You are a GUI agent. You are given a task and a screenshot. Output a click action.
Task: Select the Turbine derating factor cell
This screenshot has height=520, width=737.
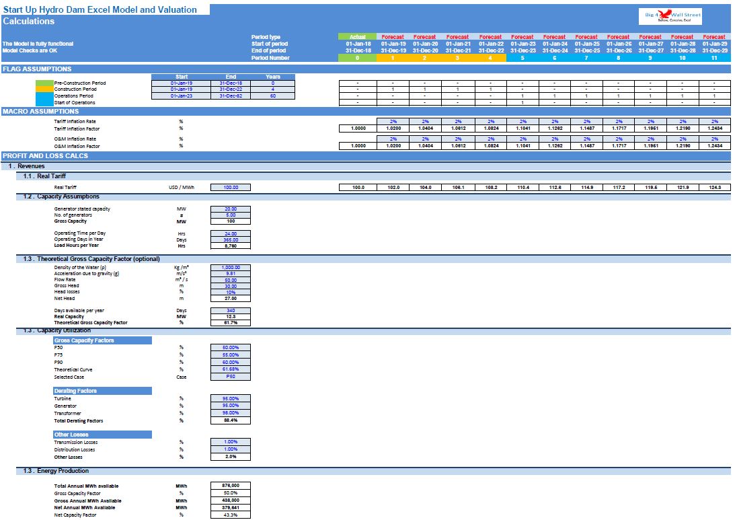point(230,398)
